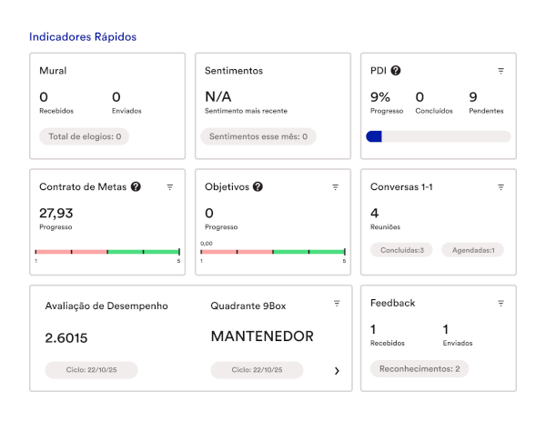The height and width of the screenshot is (421, 546).
Task: Open the Quadrante 9Box filter icon
Action: click(x=337, y=304)
